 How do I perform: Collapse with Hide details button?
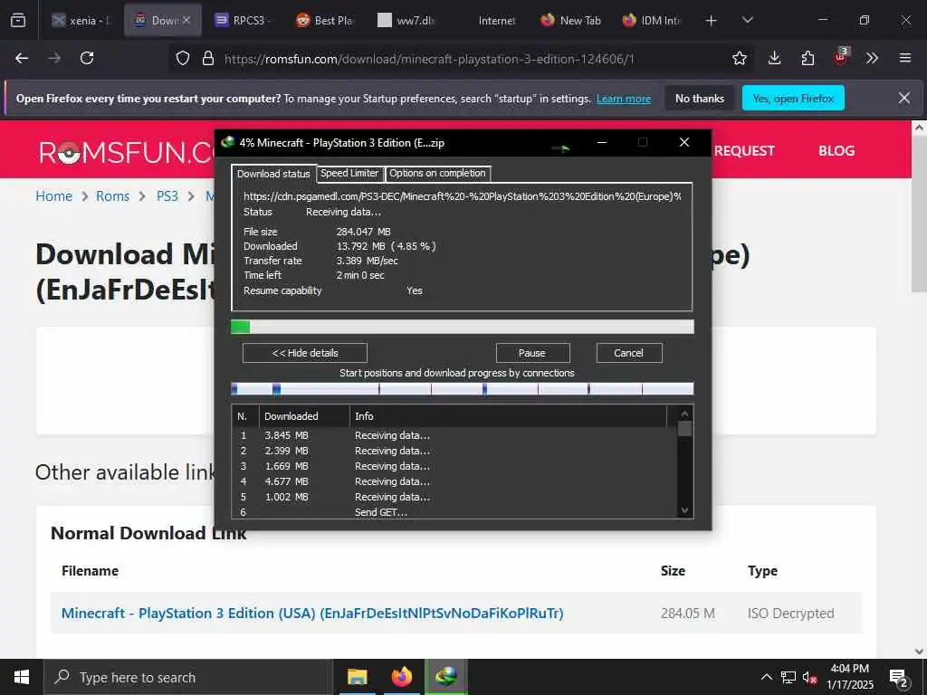pyautogui.click(x=305, y=354)
